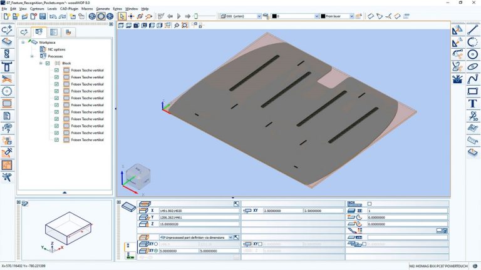Select the spline curve drawing tool
The image size is (481, 270).
tap(472, 79)
